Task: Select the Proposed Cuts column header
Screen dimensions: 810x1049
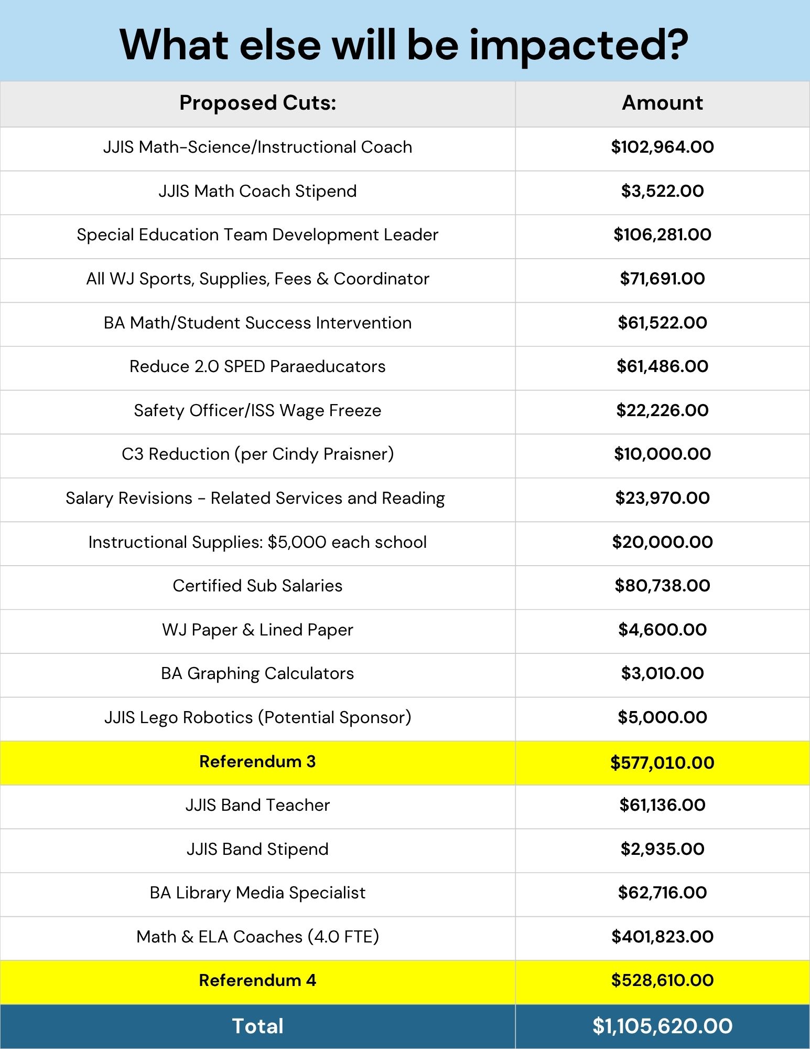Action: tap(257, 103)
